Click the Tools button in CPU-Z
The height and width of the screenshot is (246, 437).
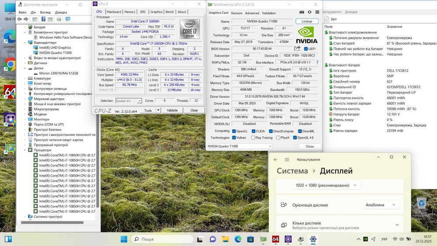148,110
